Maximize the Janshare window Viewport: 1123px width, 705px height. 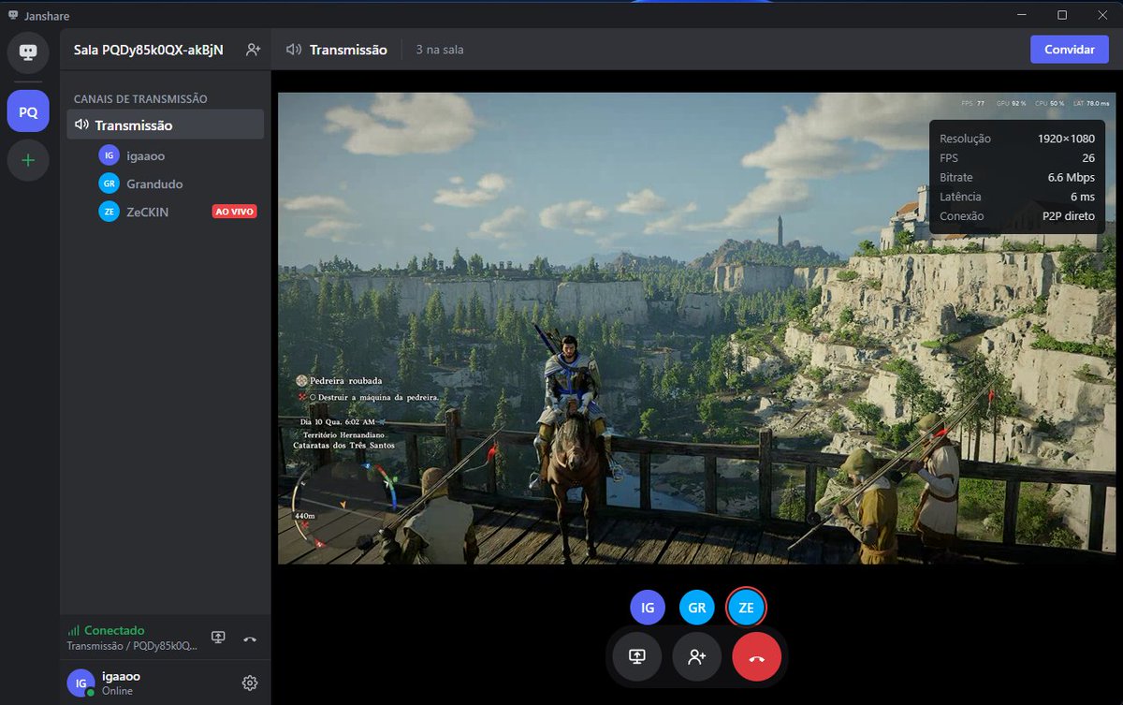[1062, 15]
